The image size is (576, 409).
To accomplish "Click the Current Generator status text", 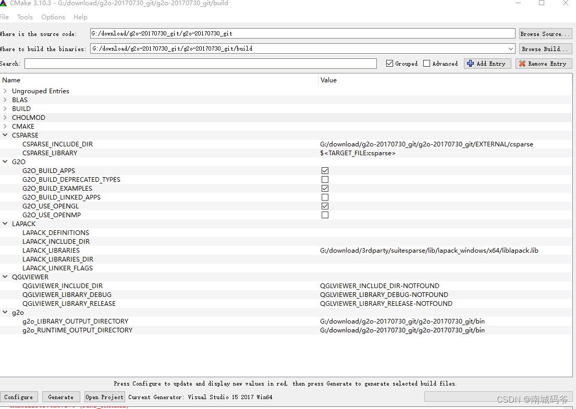I will pyautogui.click(x=201, y=397).
